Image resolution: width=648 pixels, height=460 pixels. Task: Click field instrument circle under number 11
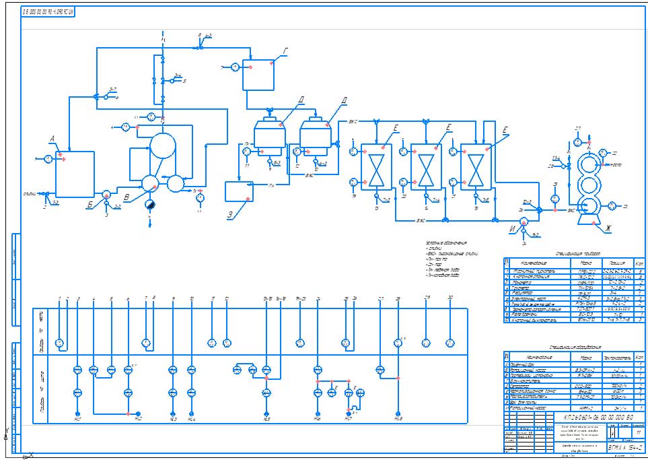pos(211,343)
